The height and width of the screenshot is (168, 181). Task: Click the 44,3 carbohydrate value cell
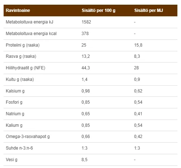click(86, 68)
